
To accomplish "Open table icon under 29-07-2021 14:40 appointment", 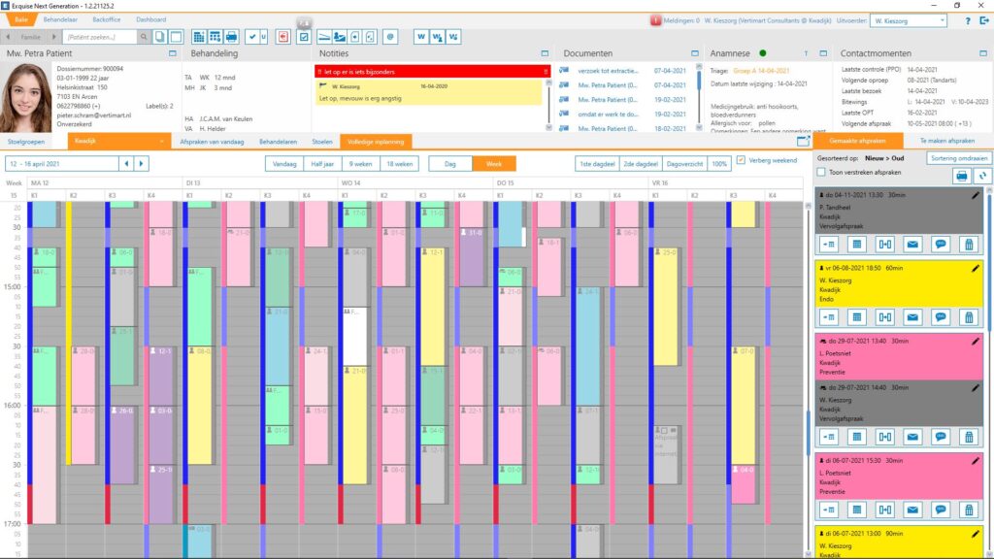I will tap(856, 437).
